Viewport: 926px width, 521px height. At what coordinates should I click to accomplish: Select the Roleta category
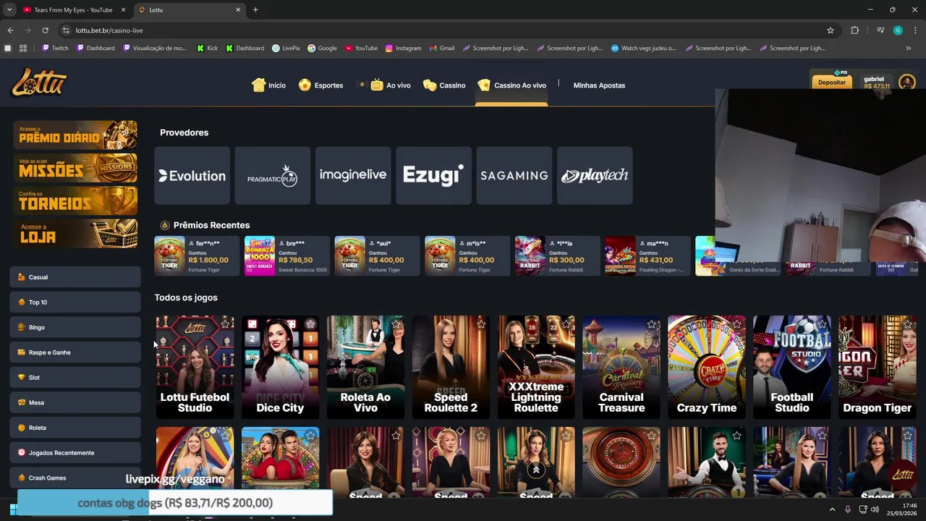75,428
